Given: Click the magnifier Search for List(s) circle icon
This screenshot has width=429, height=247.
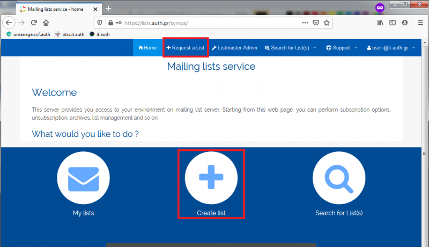Looking at the screenshot, I should coord(338,179).
